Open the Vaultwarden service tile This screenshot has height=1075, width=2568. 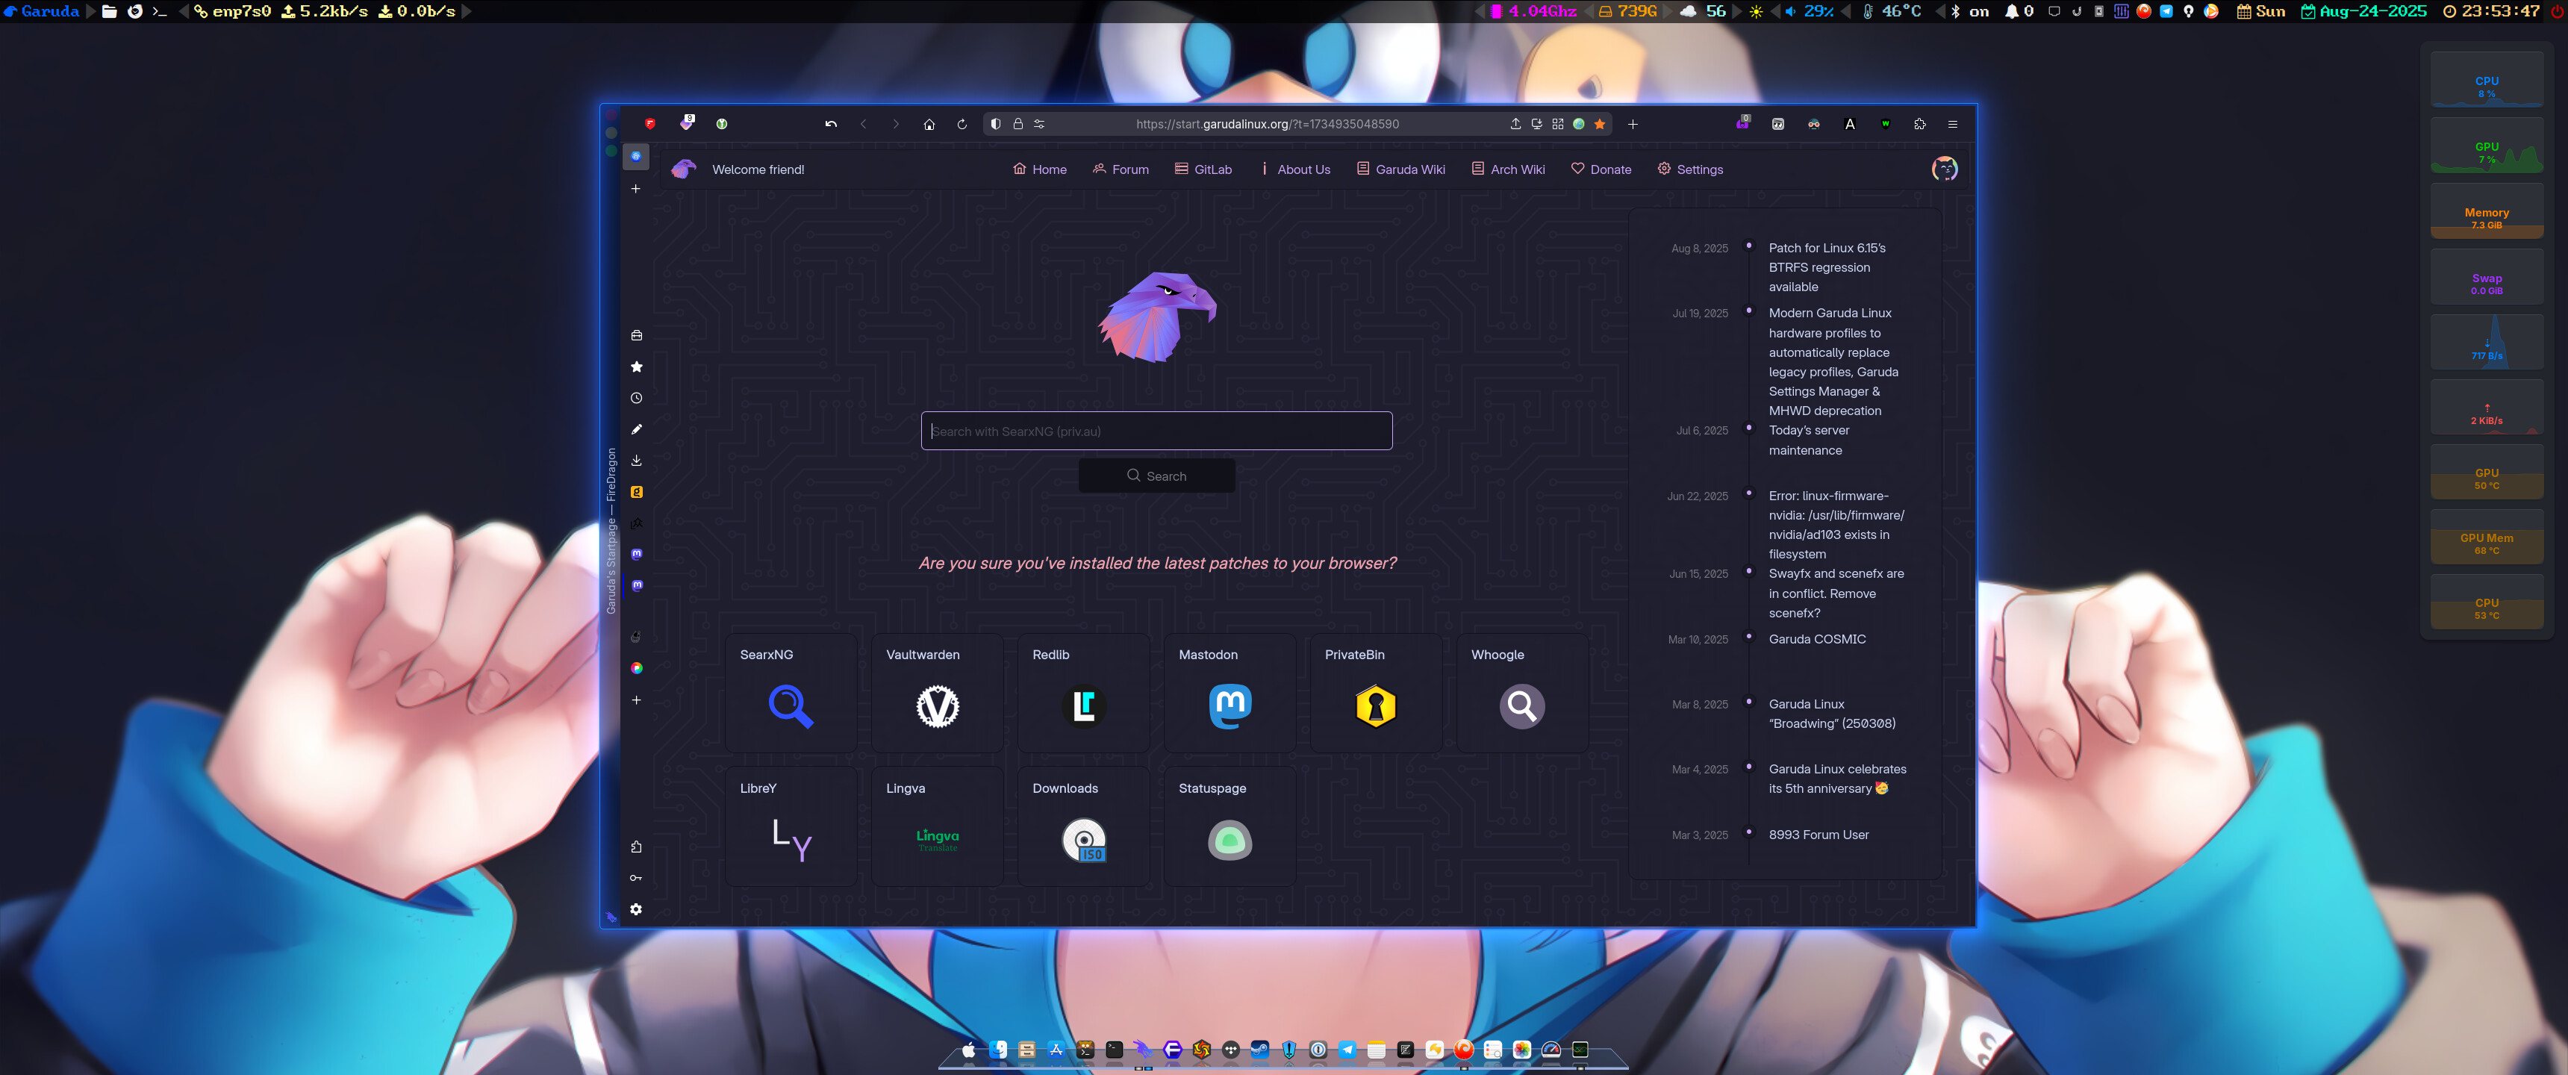(x=936, y=693)
